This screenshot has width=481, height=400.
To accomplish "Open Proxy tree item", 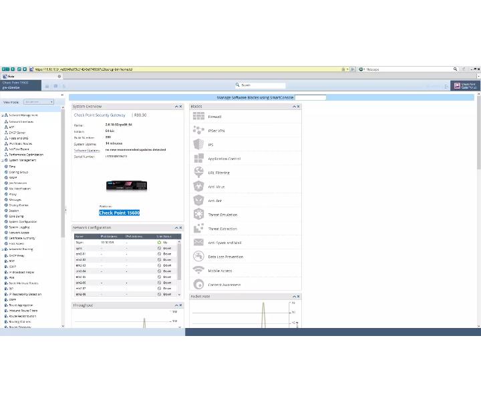I will [13, 194].
